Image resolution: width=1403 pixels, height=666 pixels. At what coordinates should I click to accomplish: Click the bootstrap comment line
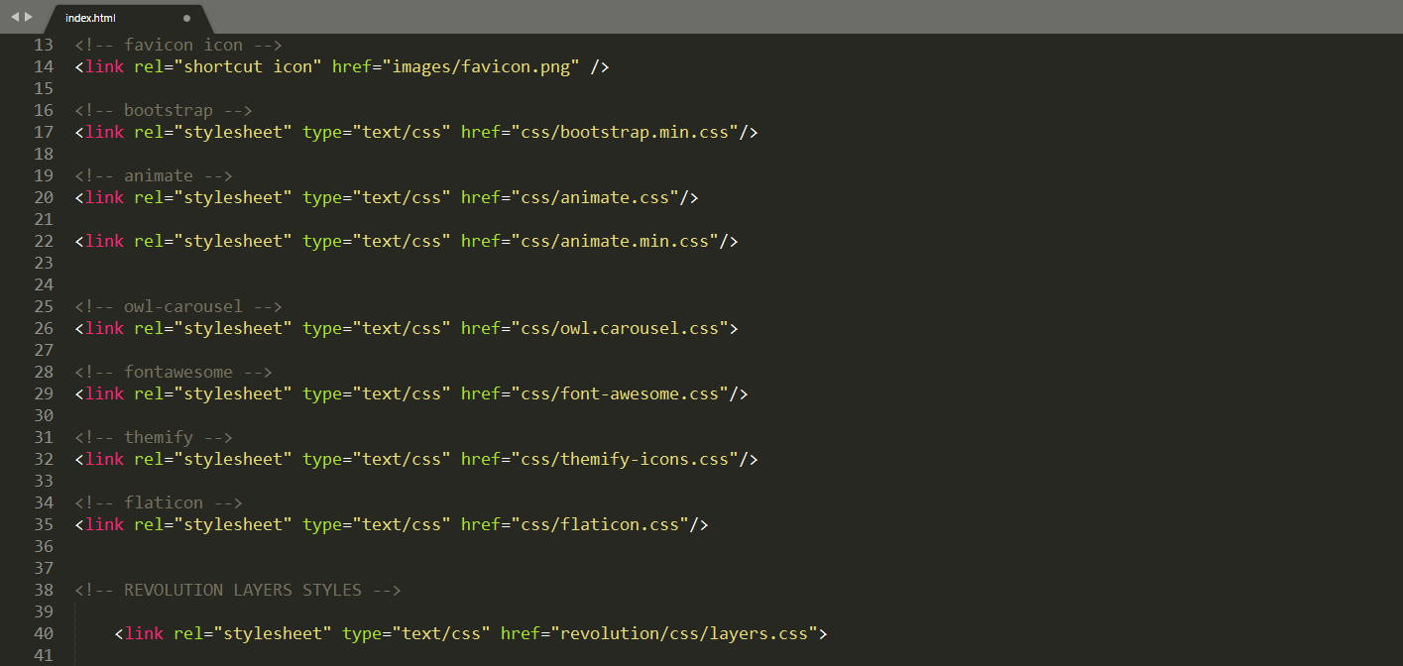(x=164, y=110)
